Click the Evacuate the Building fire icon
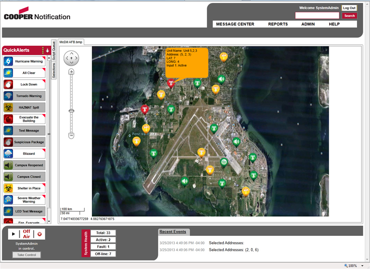The image size is (370, 269). [8, 119]
